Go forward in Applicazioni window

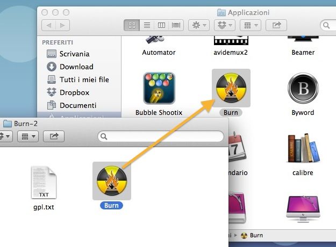62,25
